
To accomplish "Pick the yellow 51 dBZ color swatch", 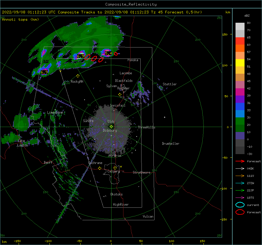I will point(240,63).
